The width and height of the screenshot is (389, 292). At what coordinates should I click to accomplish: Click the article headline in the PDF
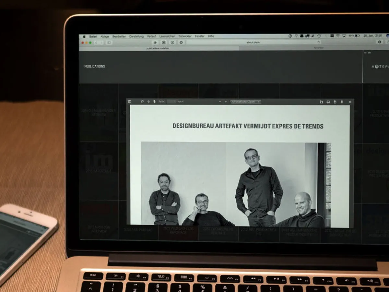pyautogui.click(x=248, y=126)
